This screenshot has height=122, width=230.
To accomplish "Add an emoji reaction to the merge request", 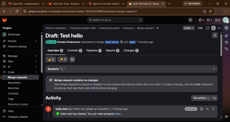I will (x=72, y=60).
